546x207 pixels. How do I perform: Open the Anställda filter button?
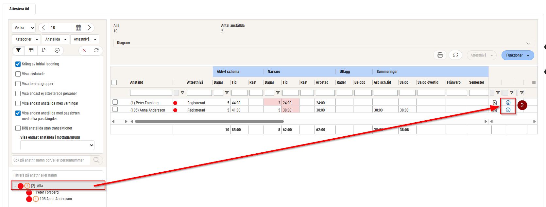[x=56, y=39]
